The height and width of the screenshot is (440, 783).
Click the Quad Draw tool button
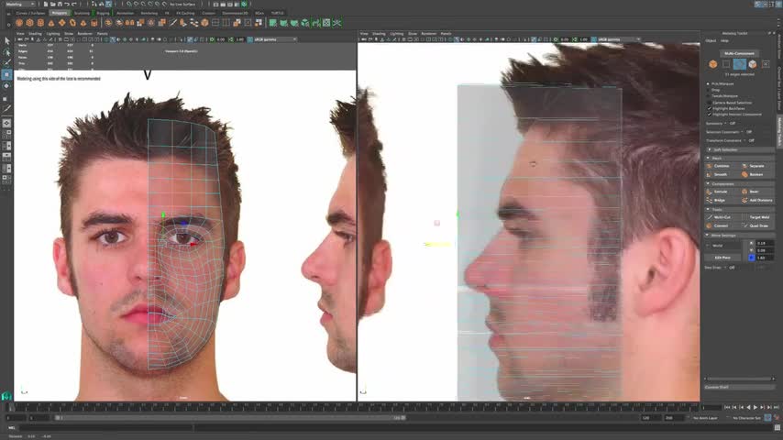coord(757,225)
